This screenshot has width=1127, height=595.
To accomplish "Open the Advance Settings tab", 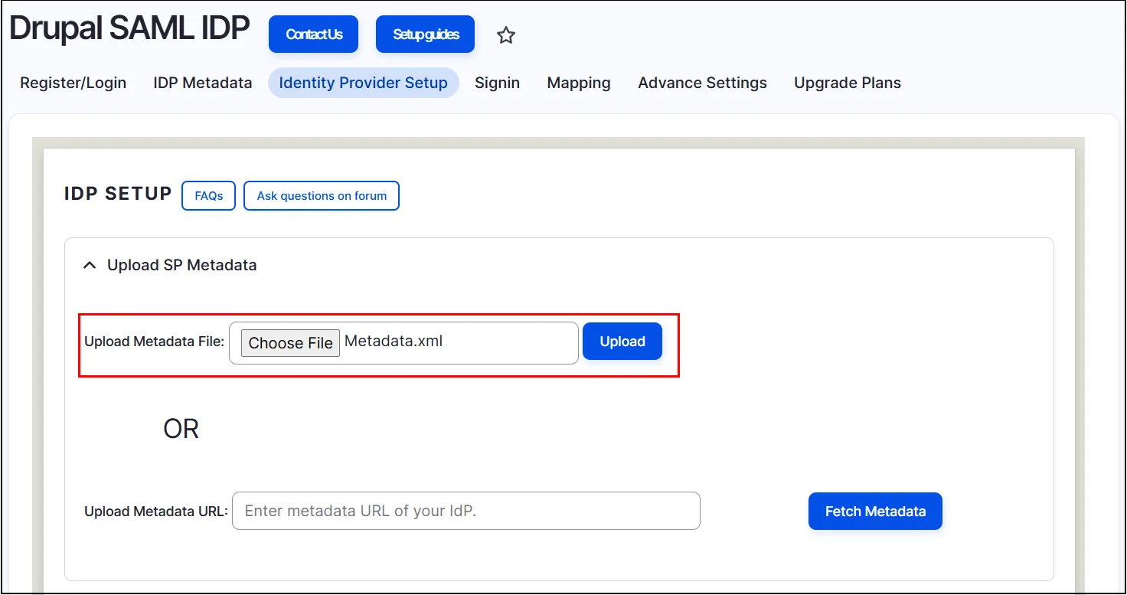I will (x=703, y=83).
